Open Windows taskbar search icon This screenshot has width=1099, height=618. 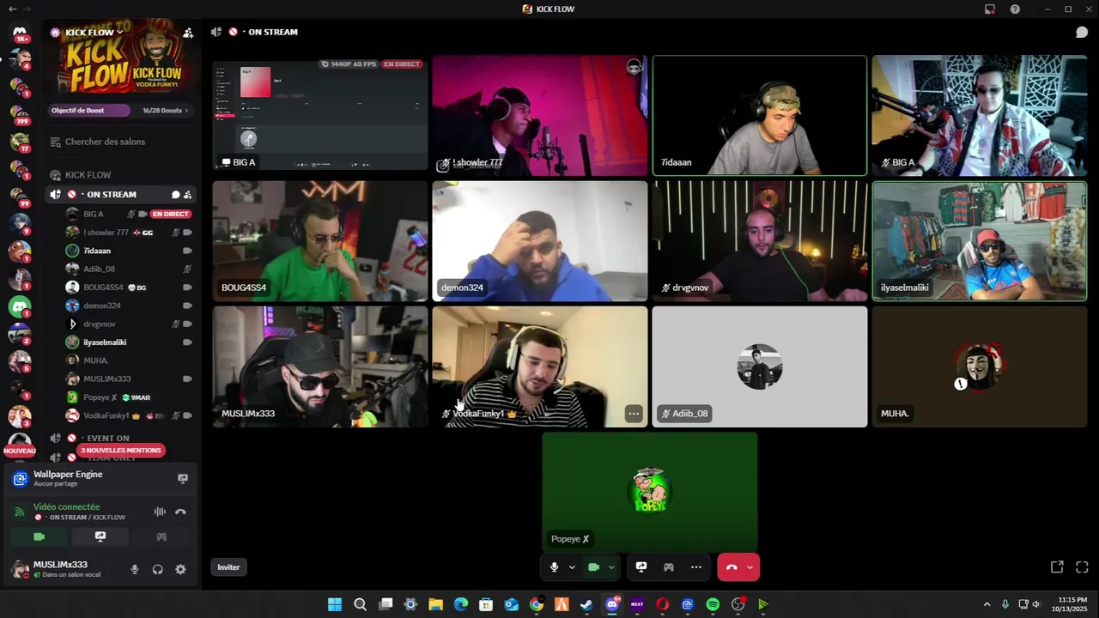point(361,604)
